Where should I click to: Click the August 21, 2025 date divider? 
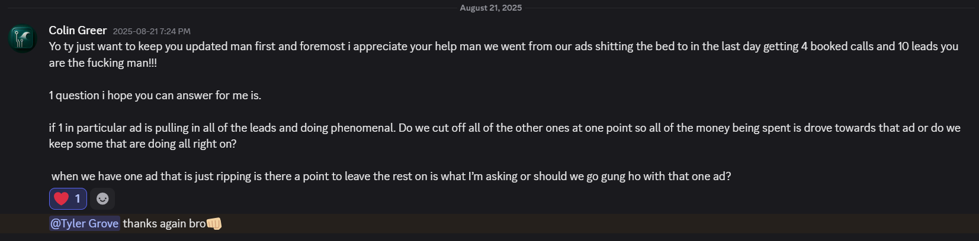[490, 8]
